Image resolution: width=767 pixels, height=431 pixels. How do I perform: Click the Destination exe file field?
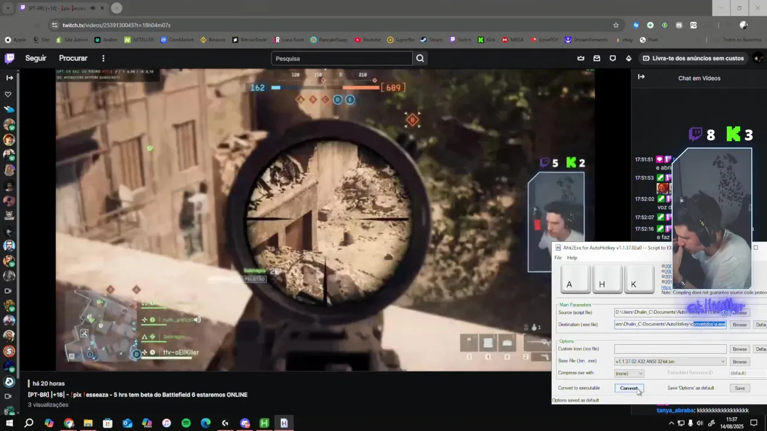(x=670, y=324)
